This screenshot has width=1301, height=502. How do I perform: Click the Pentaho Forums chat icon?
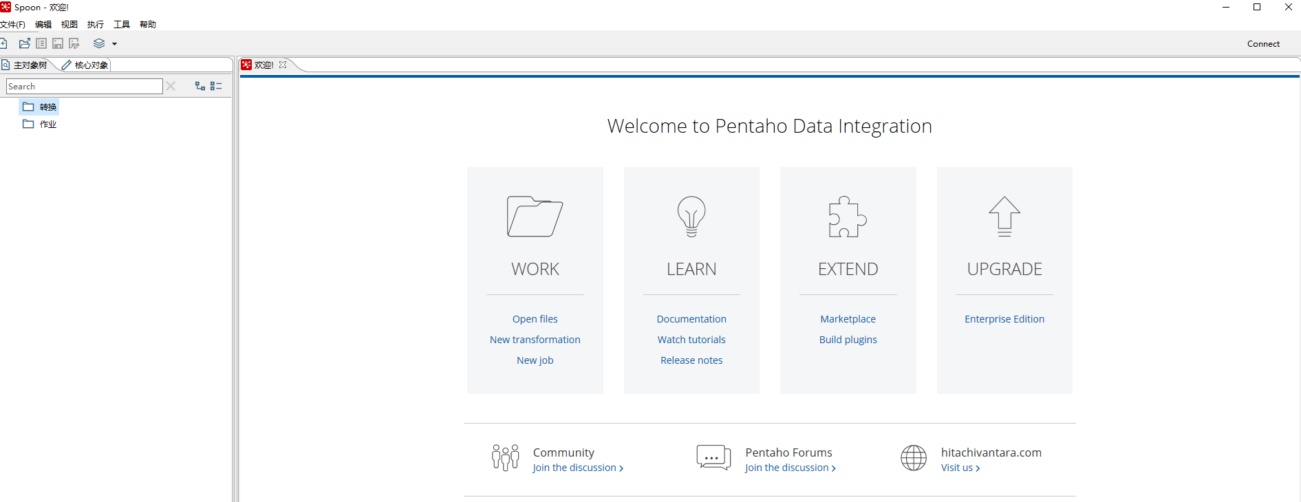pyautogui.click(x=713, y=457)
